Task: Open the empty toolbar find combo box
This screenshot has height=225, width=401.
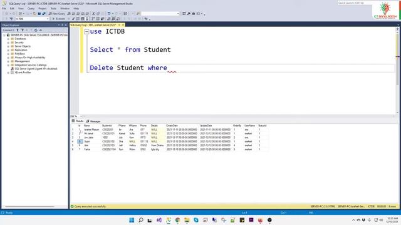Action: pos(160,14)
